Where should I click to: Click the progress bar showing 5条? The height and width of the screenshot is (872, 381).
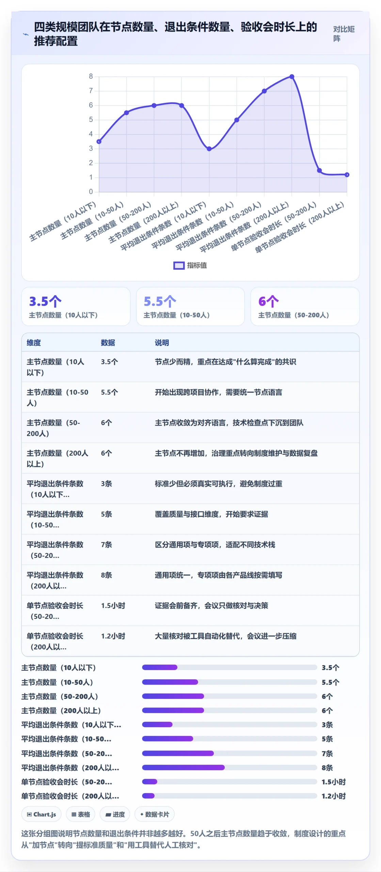pos(229,739)
